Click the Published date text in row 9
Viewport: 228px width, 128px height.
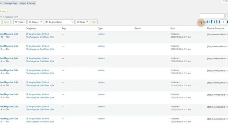pos(181,48)
